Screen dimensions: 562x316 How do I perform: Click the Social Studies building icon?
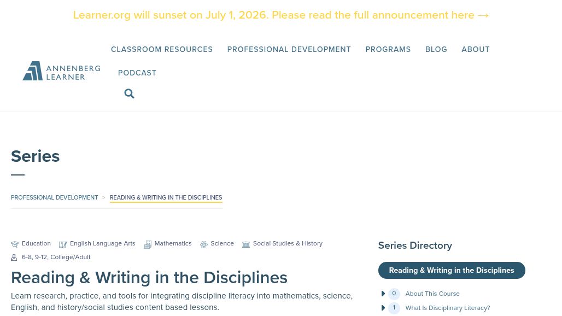[x=246, y=244]
